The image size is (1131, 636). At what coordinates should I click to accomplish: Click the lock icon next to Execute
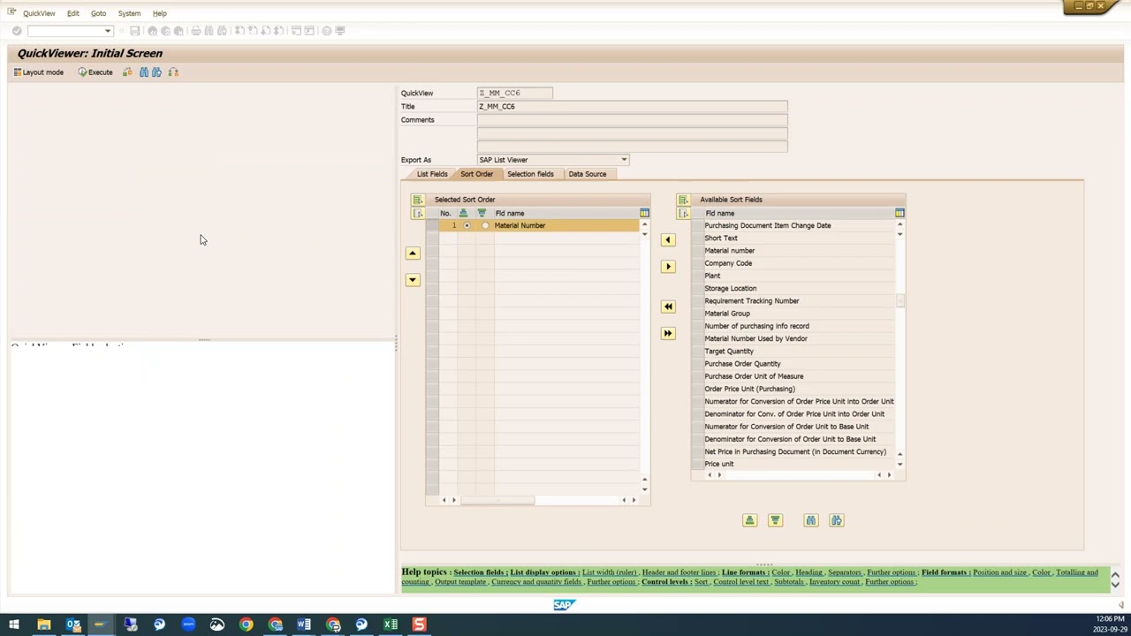[x=127, y=72]
